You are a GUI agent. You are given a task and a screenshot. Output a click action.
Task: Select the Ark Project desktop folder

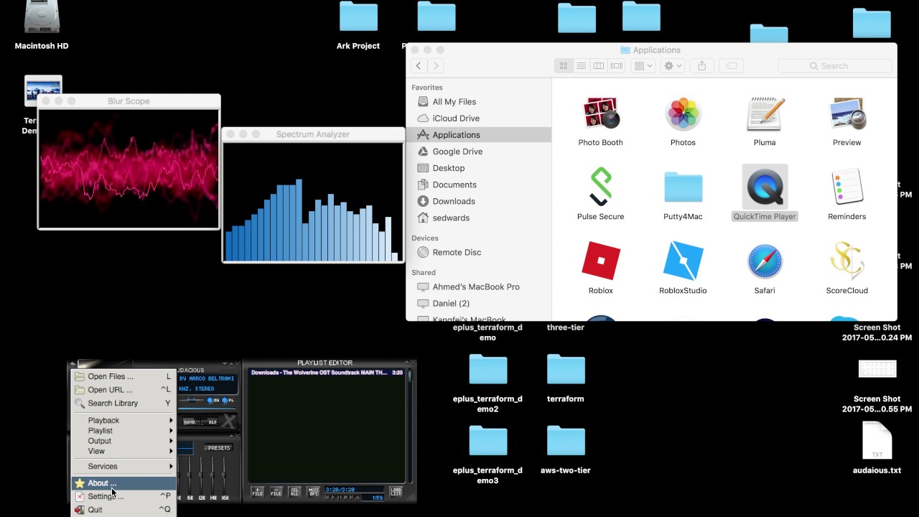(x=358, y=17)
